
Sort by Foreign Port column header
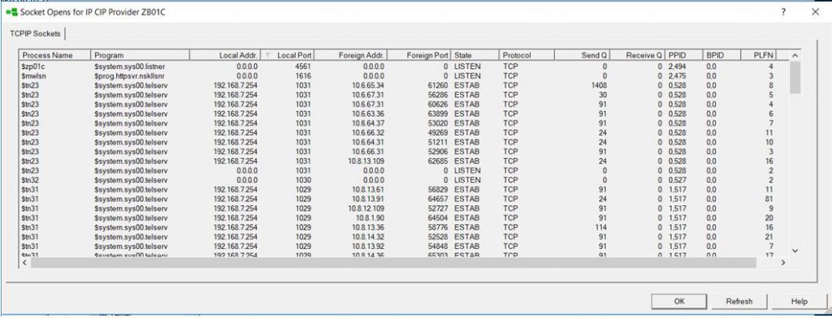click(419, 55)
